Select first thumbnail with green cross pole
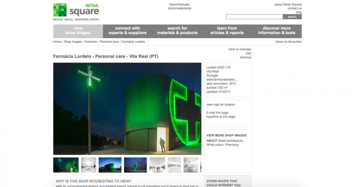 [66, 165]
